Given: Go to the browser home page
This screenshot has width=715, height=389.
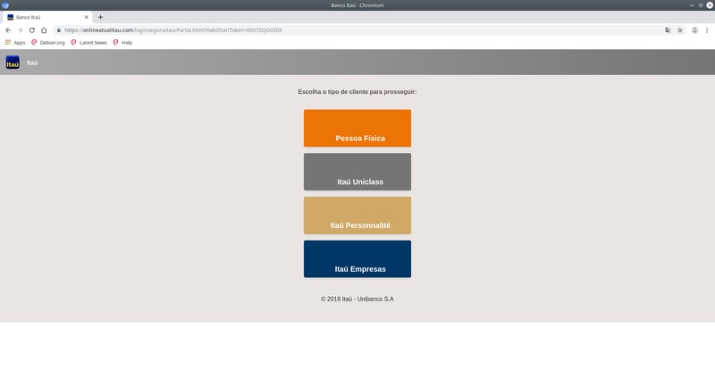Looking at the screenshot, I should [x=44, y=30].
